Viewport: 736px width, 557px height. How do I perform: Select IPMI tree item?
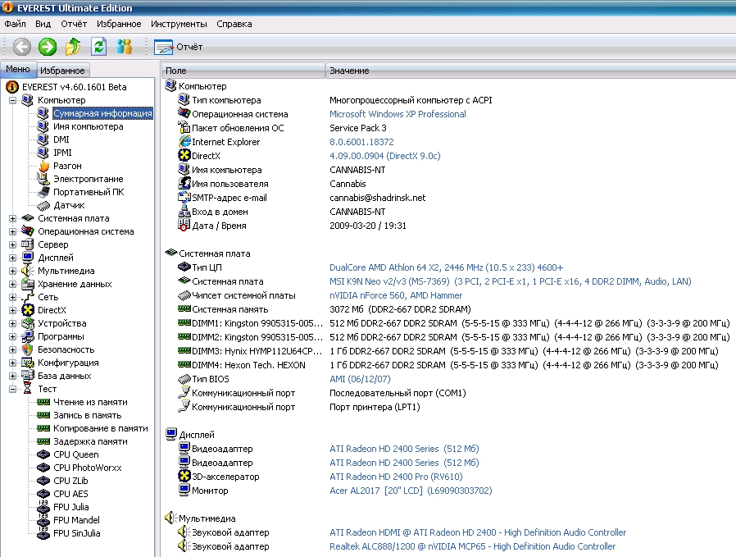point(62,153)
